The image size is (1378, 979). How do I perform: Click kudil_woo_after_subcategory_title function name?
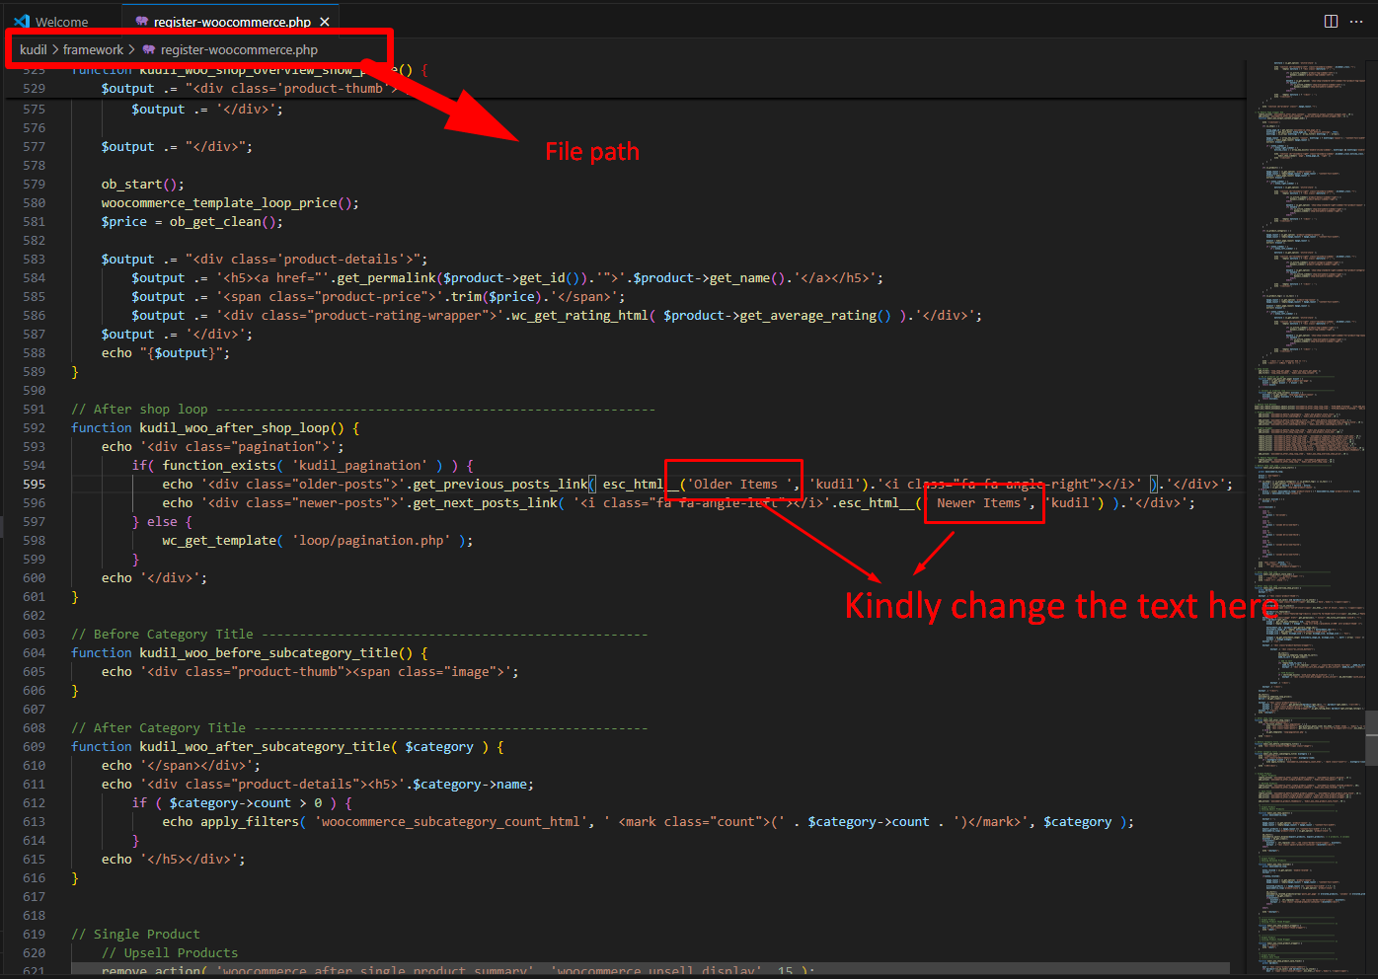click(265, 747)
